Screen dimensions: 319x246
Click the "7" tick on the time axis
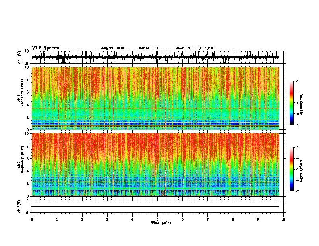coord(208,219)
